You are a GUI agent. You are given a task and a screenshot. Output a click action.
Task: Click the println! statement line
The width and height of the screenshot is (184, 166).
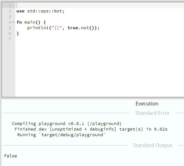pyautogui.click(x=63, y=28)
